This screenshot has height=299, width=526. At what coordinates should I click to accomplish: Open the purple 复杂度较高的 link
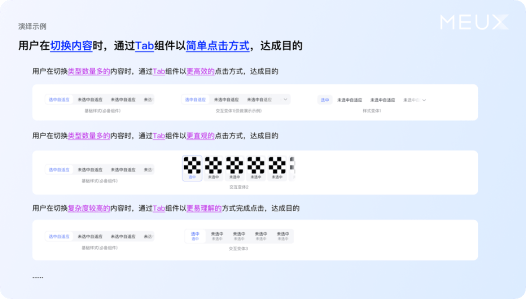point(89,208)
